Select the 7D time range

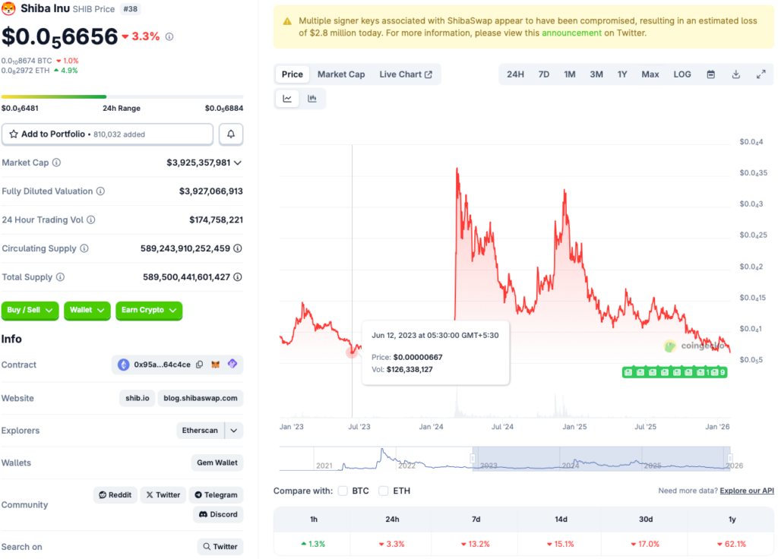(544, 74)
